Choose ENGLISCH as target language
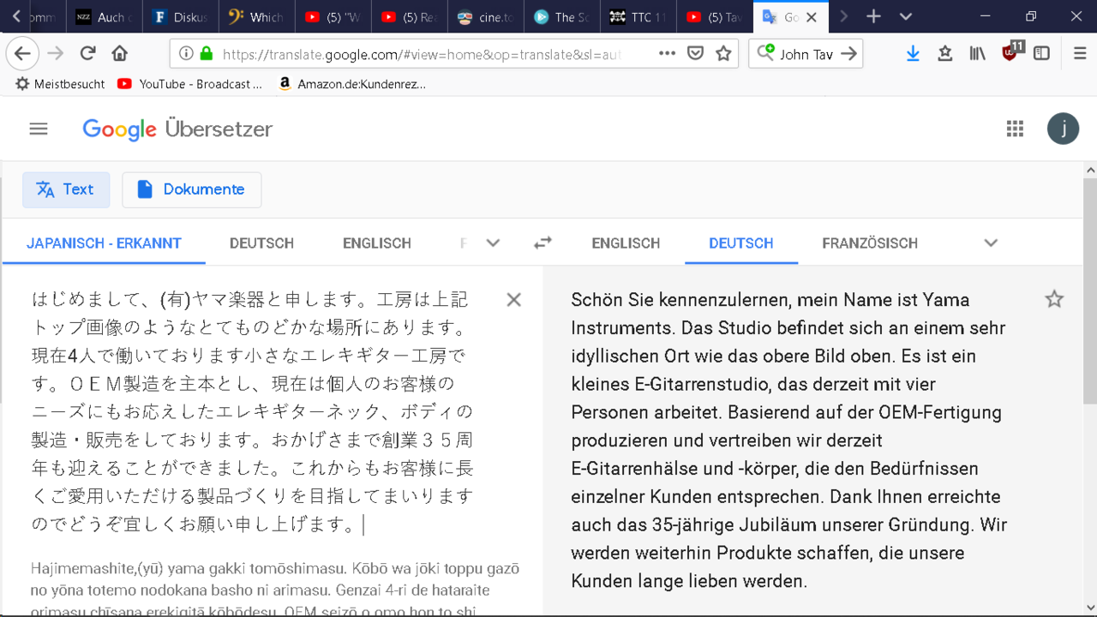 pos(626,243)
